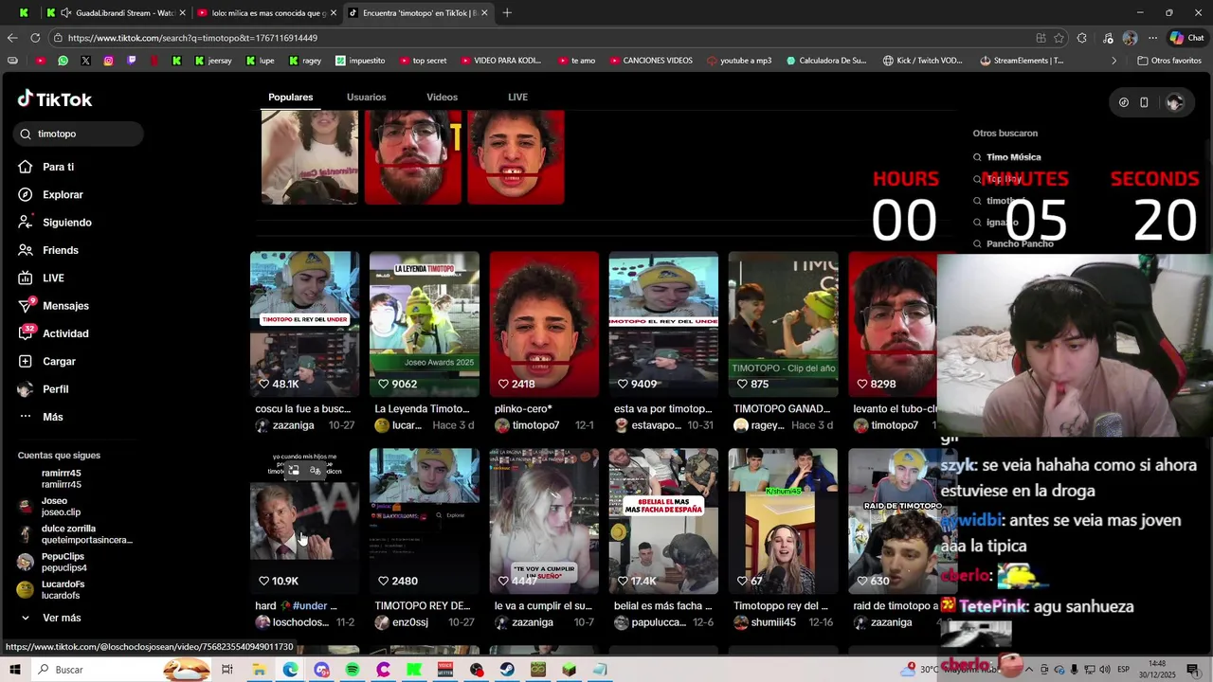This screenshot has width=1213, height=682.
Task: Expand the bookmarks bar overflow chevron
Action: (x=1113, y=61)
